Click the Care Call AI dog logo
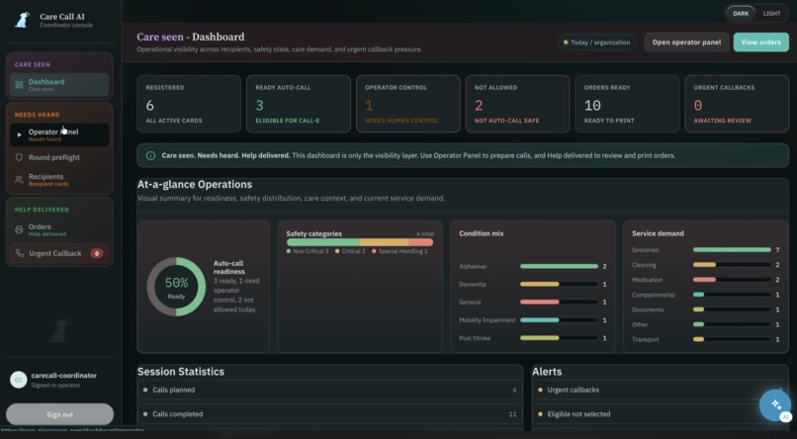 coord(22,20)
